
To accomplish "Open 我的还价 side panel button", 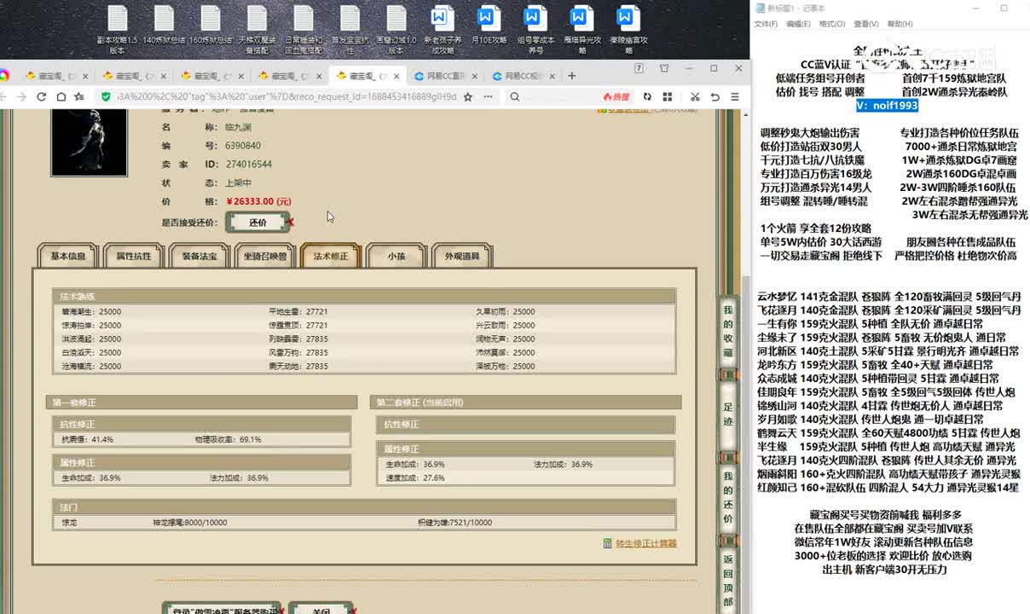I will (x=728, y=496).
